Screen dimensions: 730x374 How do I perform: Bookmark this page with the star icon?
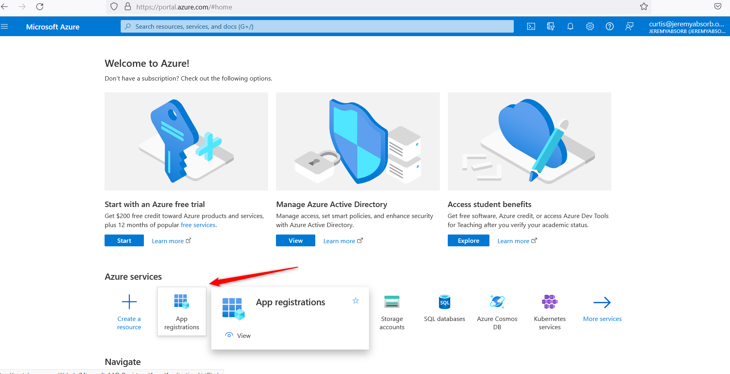pyautogui.click(x=644, y=7)
